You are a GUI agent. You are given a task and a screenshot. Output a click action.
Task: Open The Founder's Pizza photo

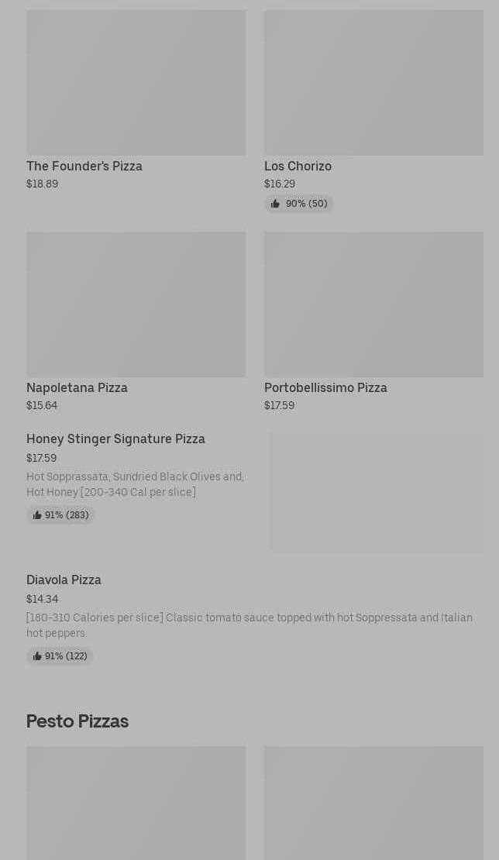tap(136, 83)
